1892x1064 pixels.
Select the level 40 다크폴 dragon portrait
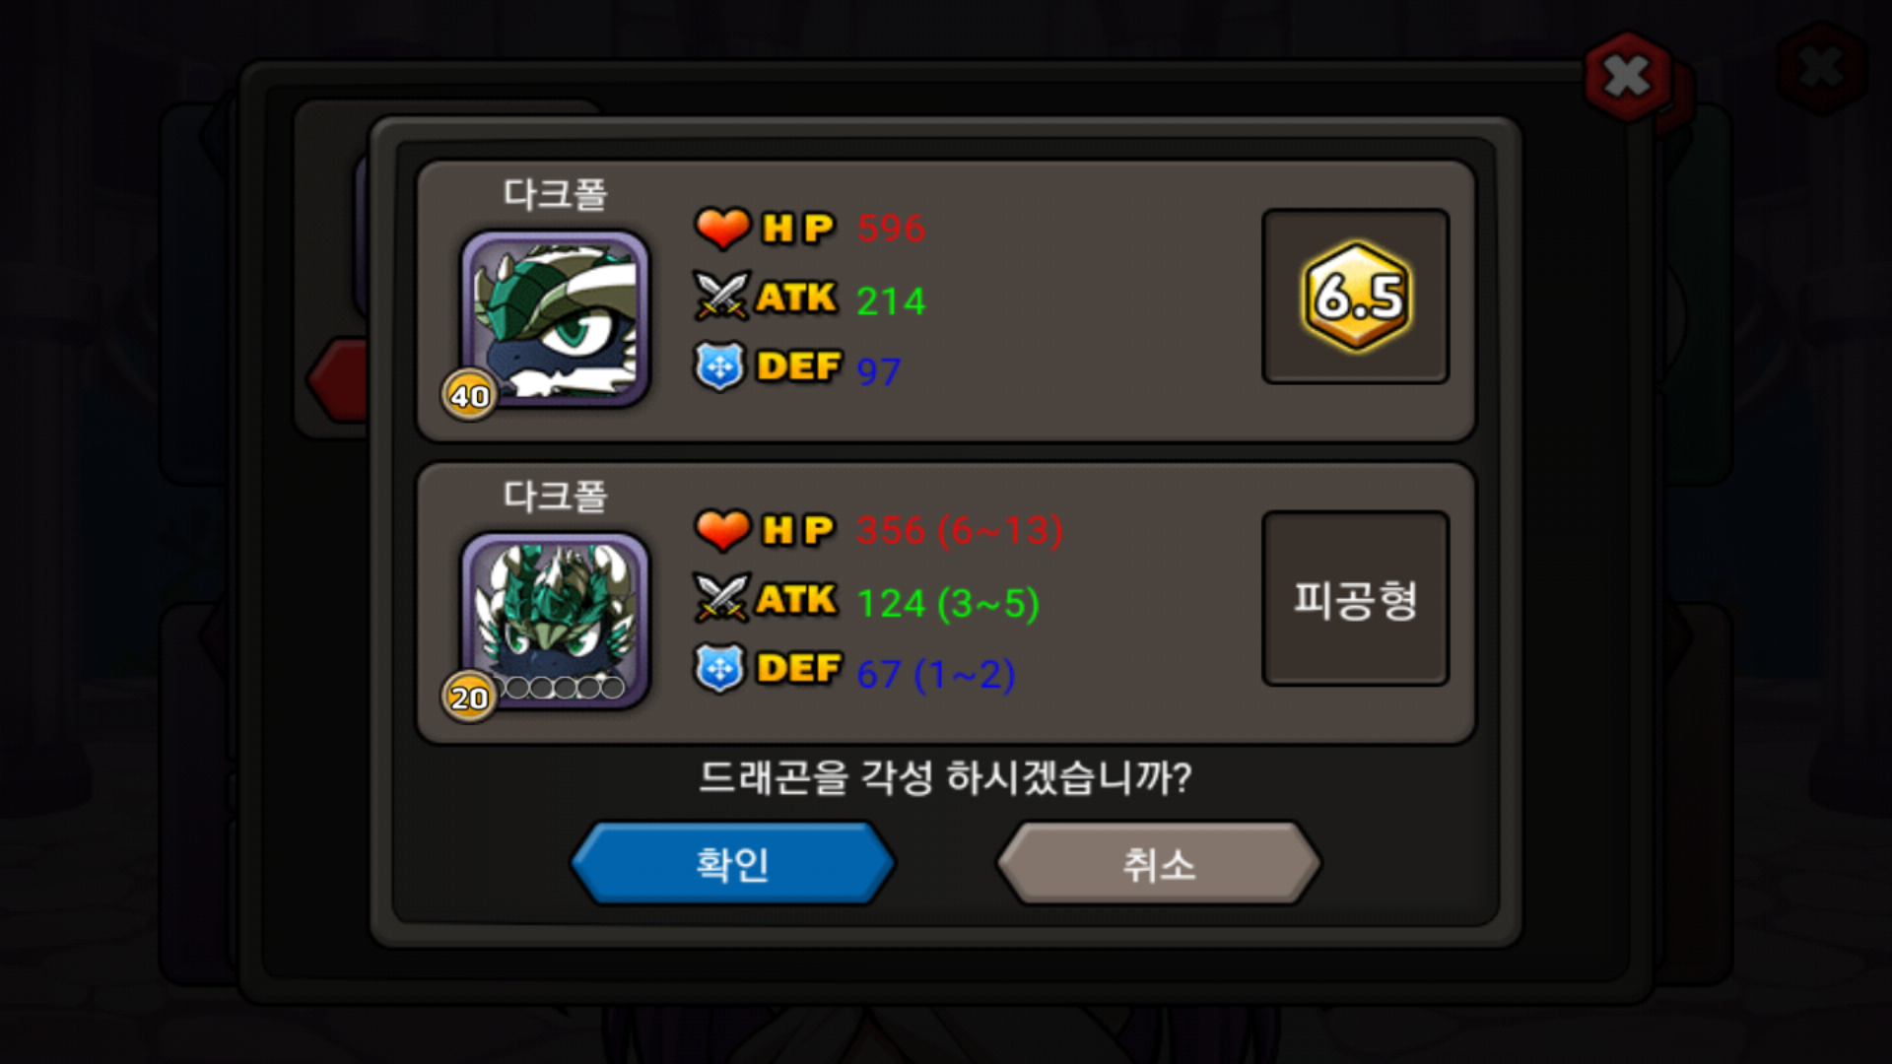(x=556, y=318)
